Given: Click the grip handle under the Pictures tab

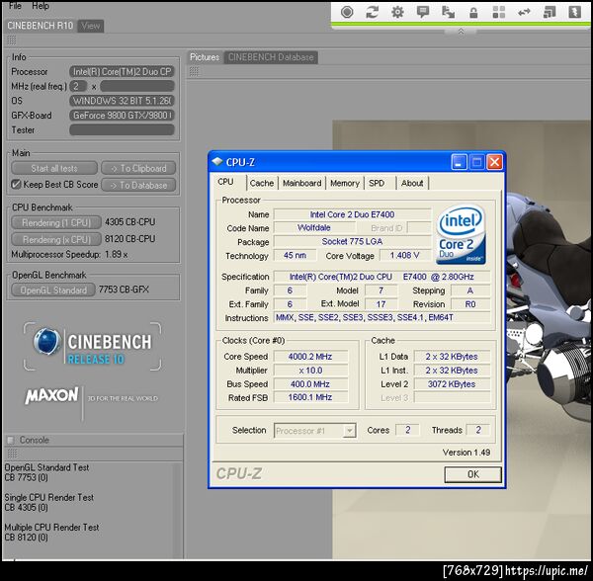Looking at the screenshot, I should click(x=194, y=71).
